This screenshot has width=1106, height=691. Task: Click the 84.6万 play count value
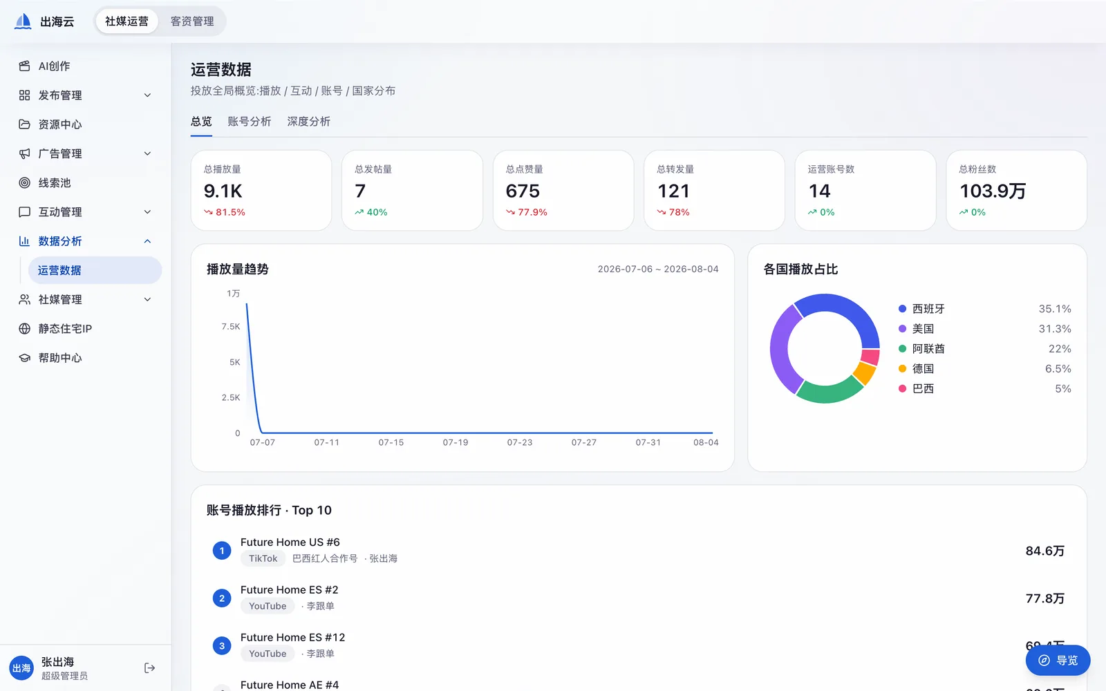pos(1045,551)
